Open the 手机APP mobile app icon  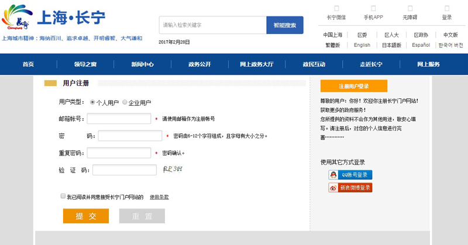pos(373,8)
